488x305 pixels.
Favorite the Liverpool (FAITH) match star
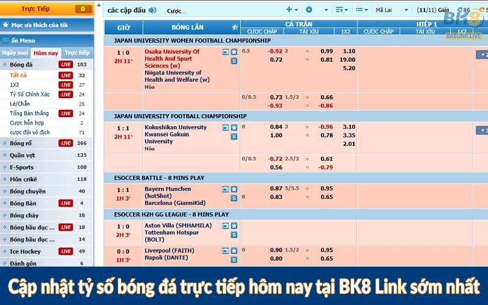[x=234, y=251]
